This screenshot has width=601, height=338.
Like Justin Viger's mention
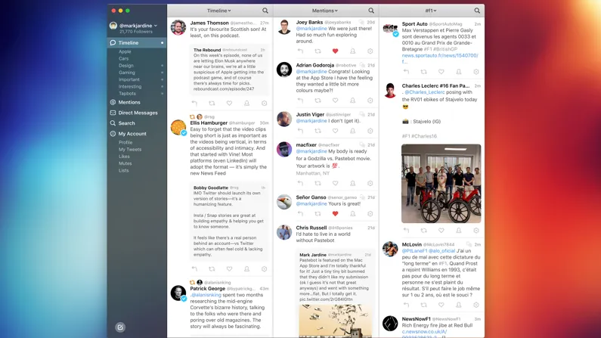click(335, 131)
